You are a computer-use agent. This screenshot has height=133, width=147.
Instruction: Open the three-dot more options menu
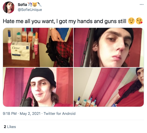pyautogui.click(x=142, y=4)
